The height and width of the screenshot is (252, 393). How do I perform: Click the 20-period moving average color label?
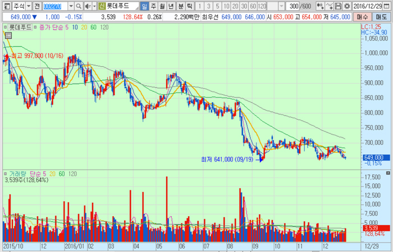(83, 27)
